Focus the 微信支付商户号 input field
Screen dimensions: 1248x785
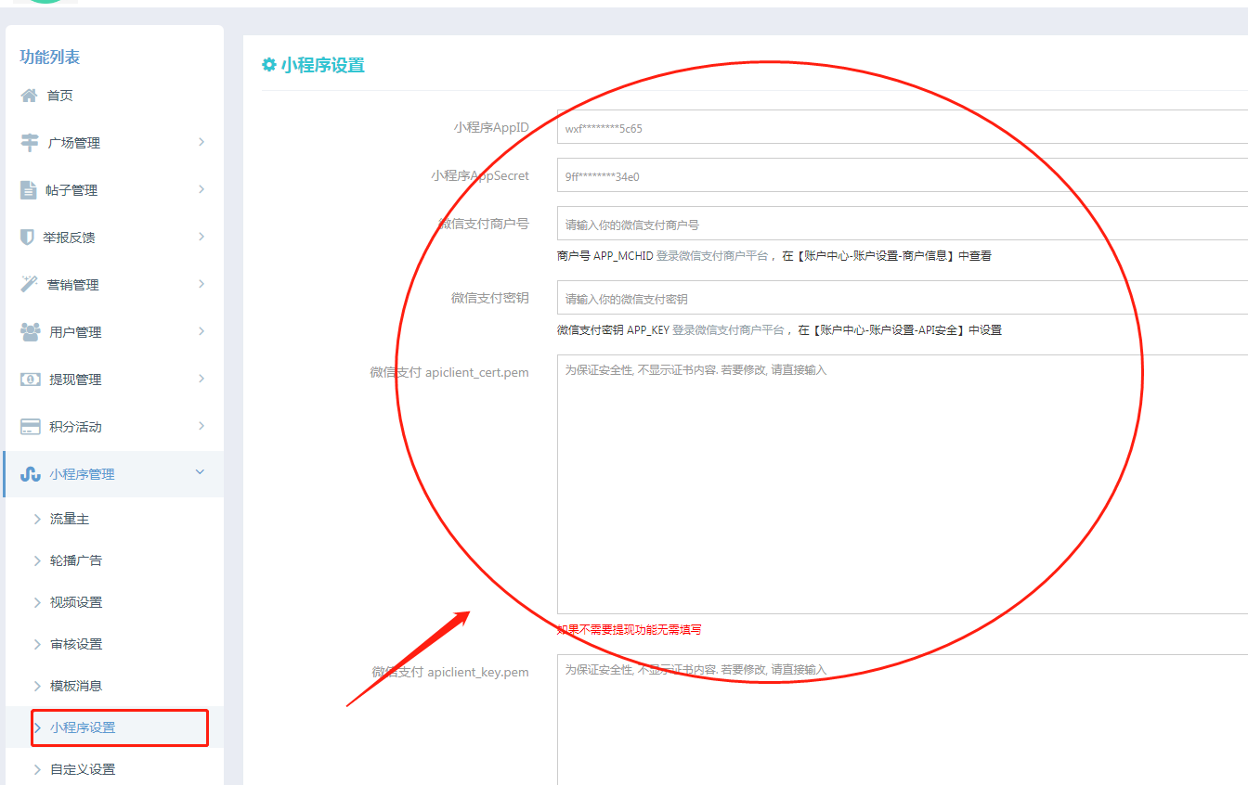pos(901,225)
